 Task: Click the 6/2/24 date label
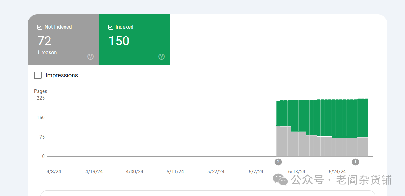(256, 172)
